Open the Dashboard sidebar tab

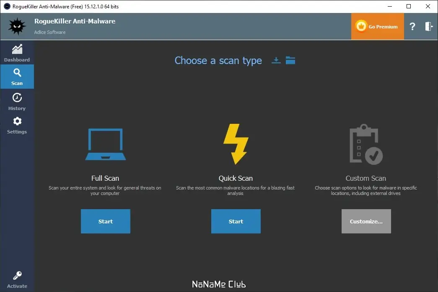pyautogui.click(x=17, y=53)
